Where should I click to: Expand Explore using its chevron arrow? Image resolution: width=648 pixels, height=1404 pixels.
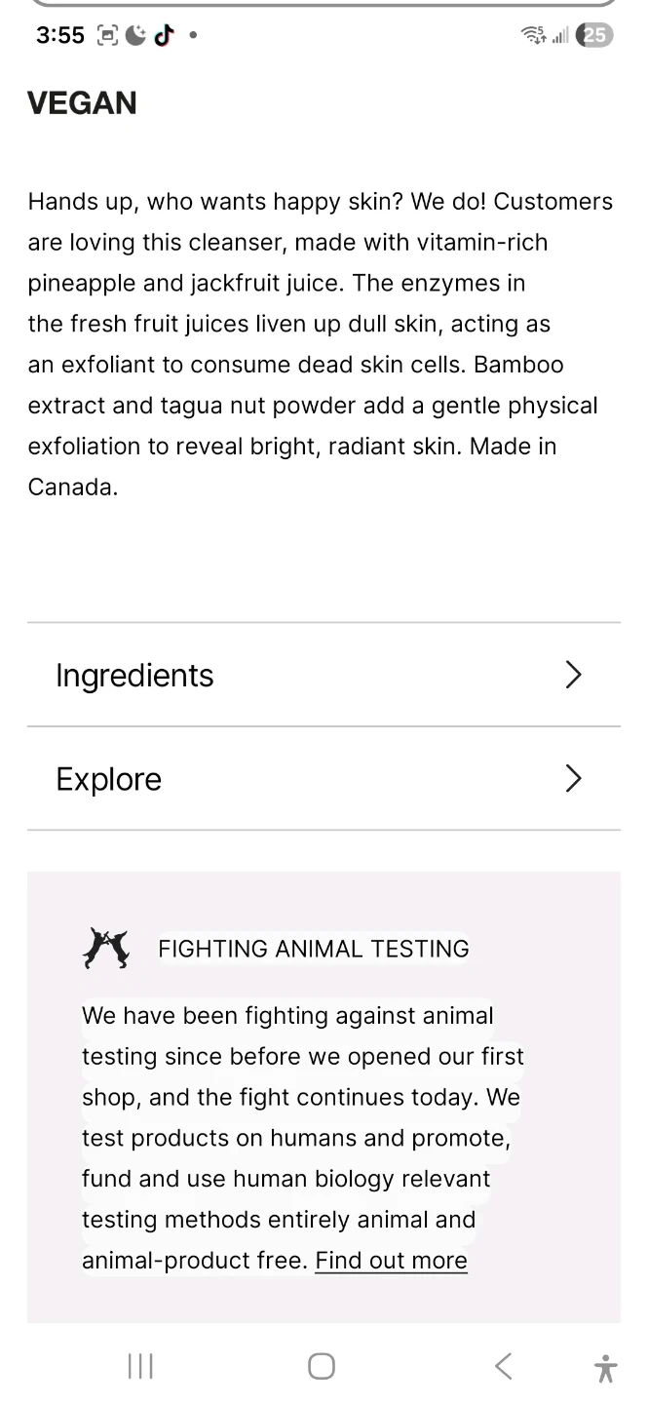573,779
